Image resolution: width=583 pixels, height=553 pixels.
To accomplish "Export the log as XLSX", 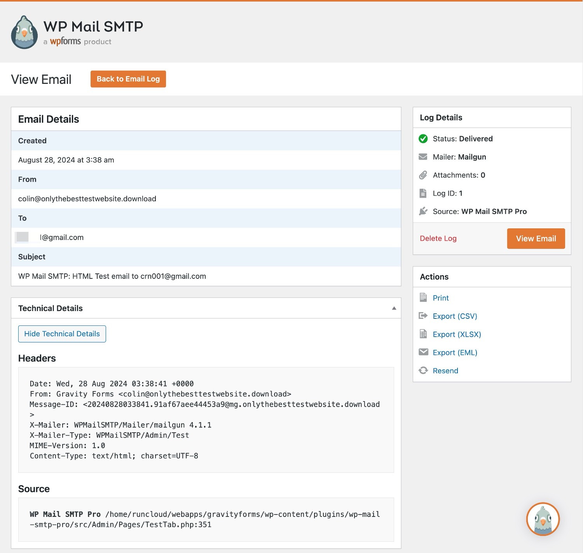I will pyautogui.click(x=457, y=334).
